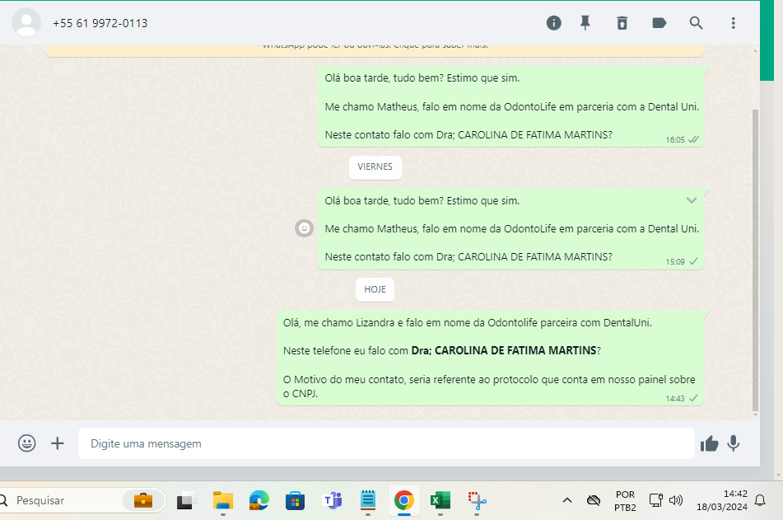This screenshot has width=783, height=520.
Task: Pin this chat with the pin icon
Action: click(x=585, y=23)
